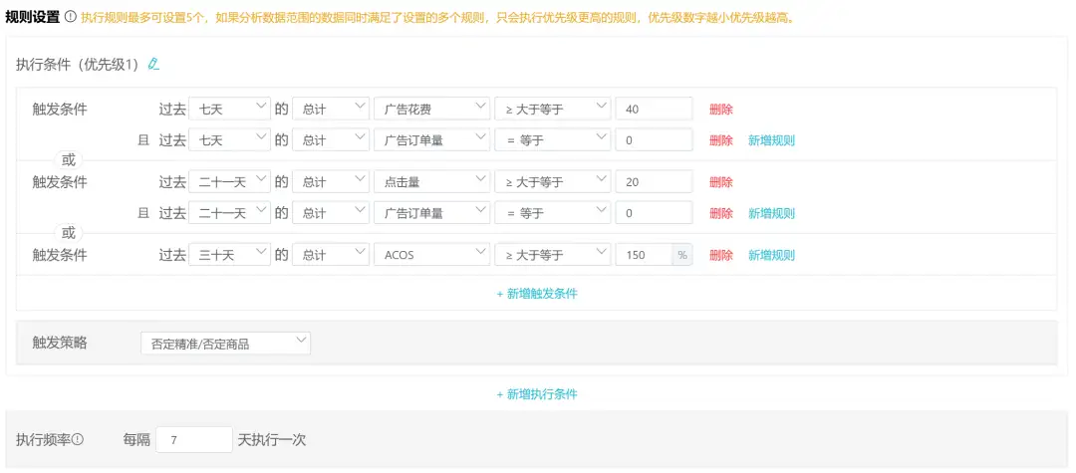Click the edit pencil icon beside 执行条件

[x=153, y=64]
